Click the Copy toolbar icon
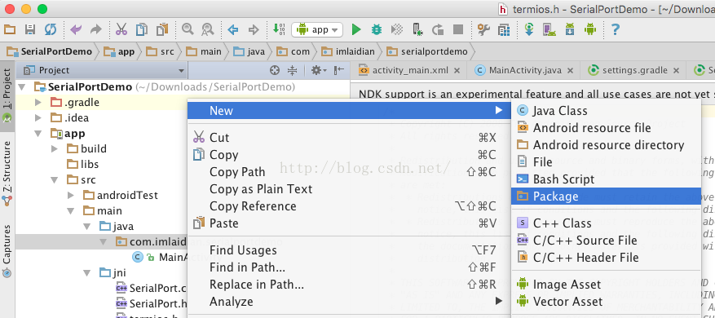 click(x=142, y=30)
